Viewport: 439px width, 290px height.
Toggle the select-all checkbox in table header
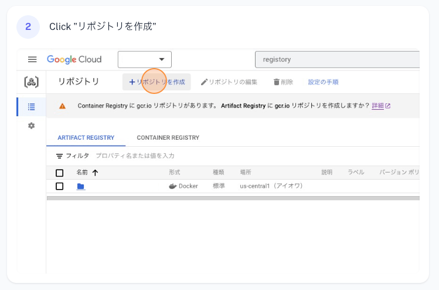pos(59,173)
